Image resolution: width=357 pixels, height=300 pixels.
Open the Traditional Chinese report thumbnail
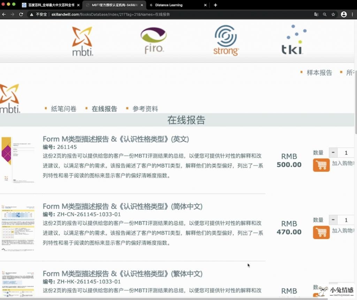tap(18, 284)
